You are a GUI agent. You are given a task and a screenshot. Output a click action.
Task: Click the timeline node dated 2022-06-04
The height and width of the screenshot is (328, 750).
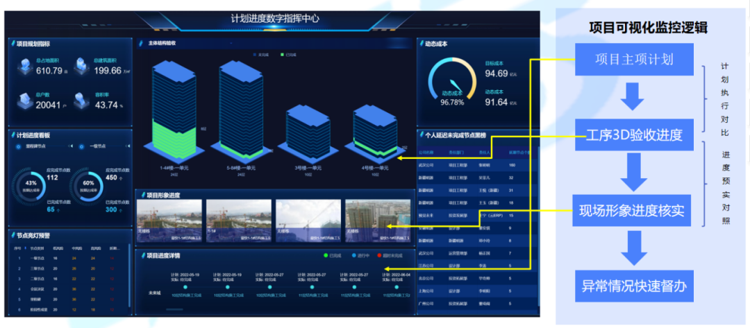[x=396, y=287]
